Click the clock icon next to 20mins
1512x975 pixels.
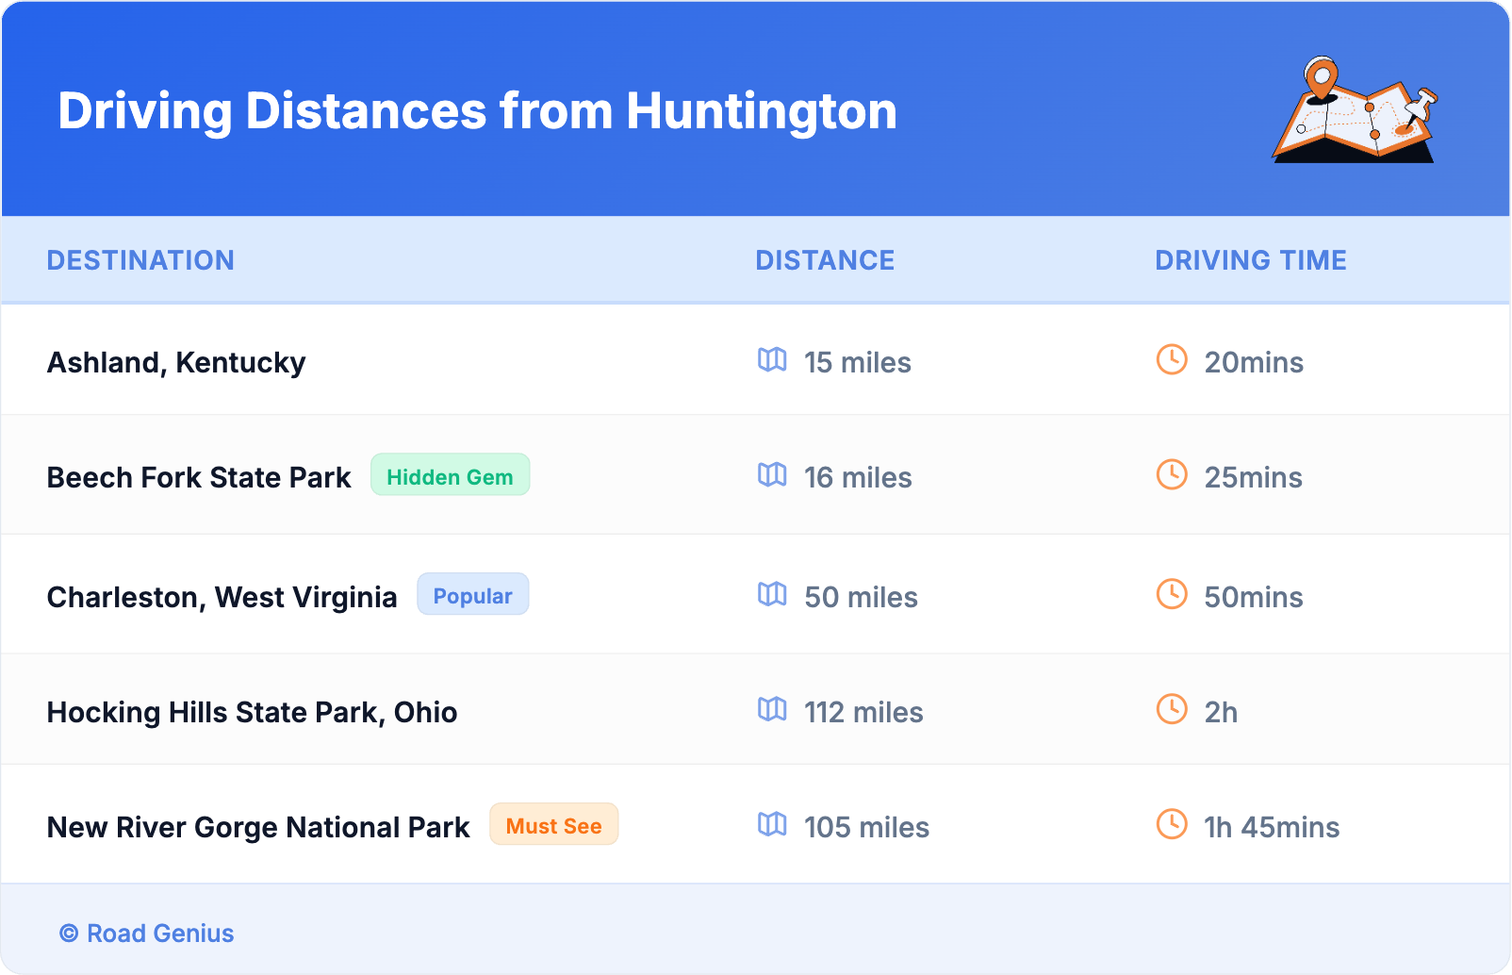(1172, 360)
